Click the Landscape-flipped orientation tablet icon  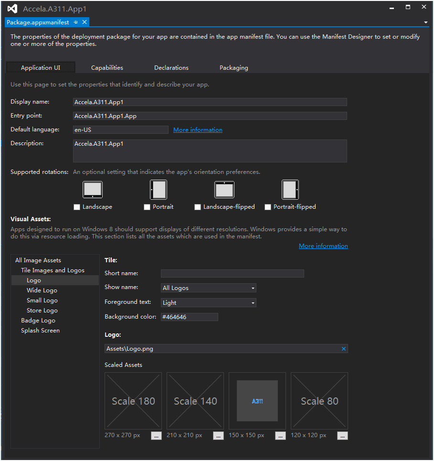(x=224, y=190)
